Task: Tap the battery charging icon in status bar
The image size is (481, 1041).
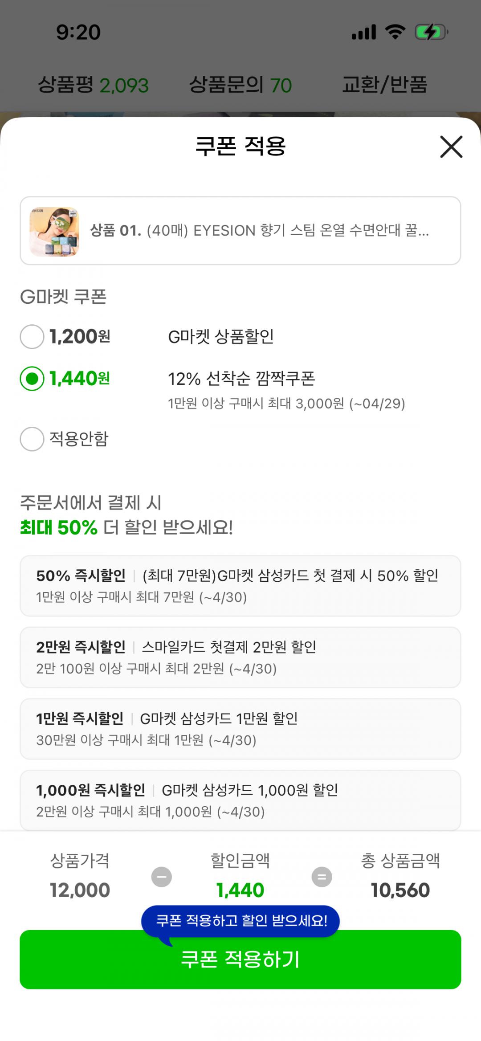Action: point(431,32)
